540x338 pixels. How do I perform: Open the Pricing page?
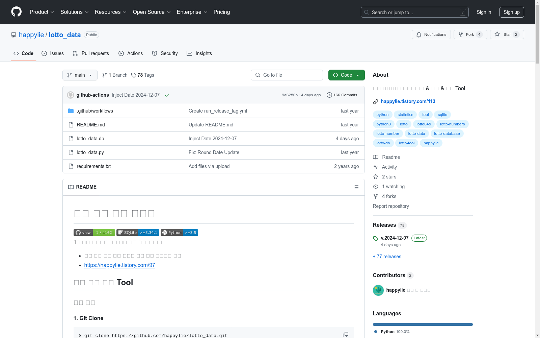222,12
